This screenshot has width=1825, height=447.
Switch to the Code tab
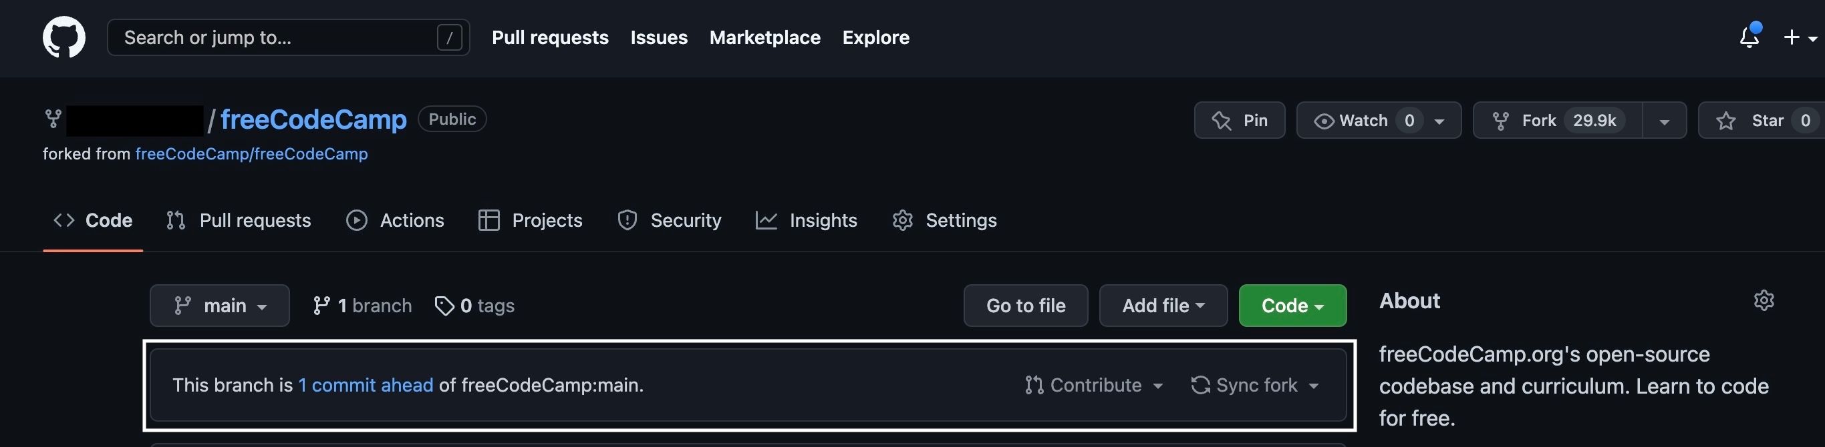point(93,220)
